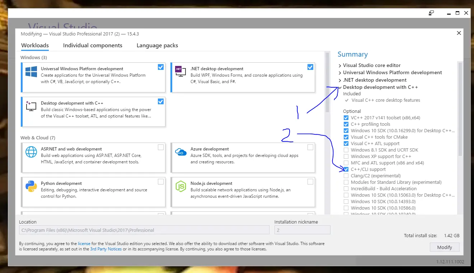This screenshot has width=474, height=273.
Task: Collapse Desktop development with C++ summary
Action: (340, 87)
